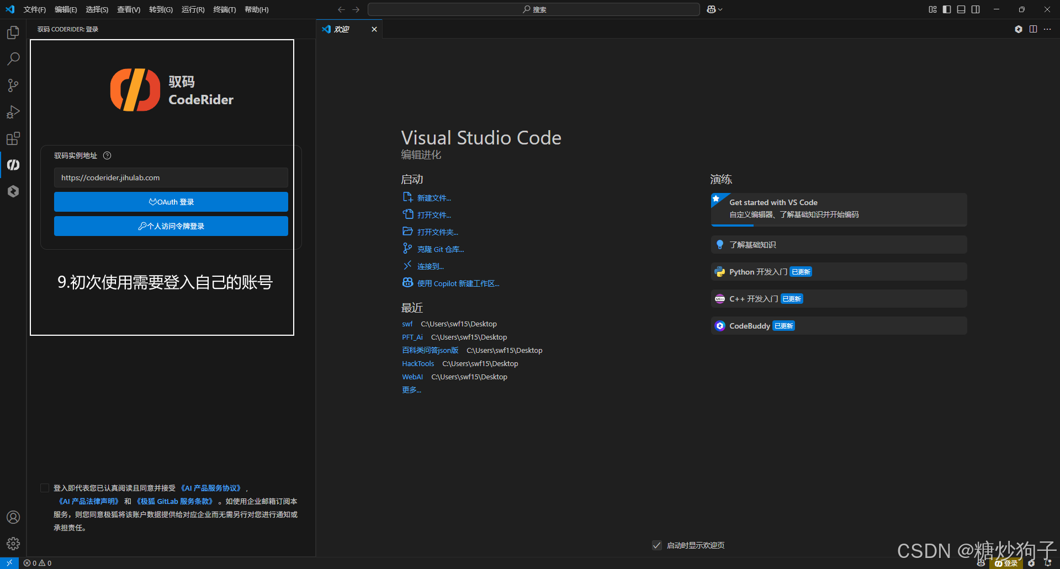1060x569 pixels.
Task: Open the 转到(G) menu
Action: tap(161, 9)
